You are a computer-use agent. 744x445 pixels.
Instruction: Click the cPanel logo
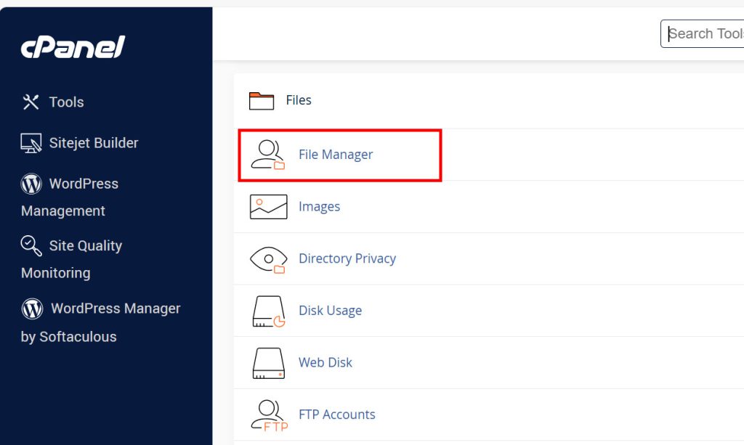pos(73,47)
